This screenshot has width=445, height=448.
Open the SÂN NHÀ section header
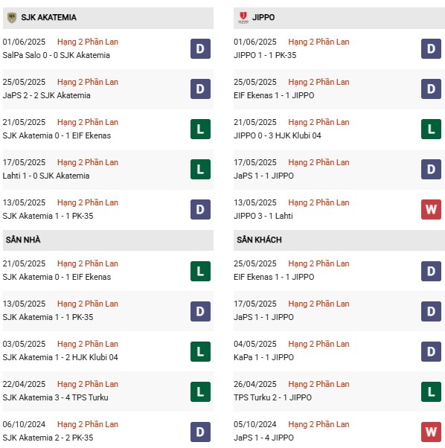[108, 240]
